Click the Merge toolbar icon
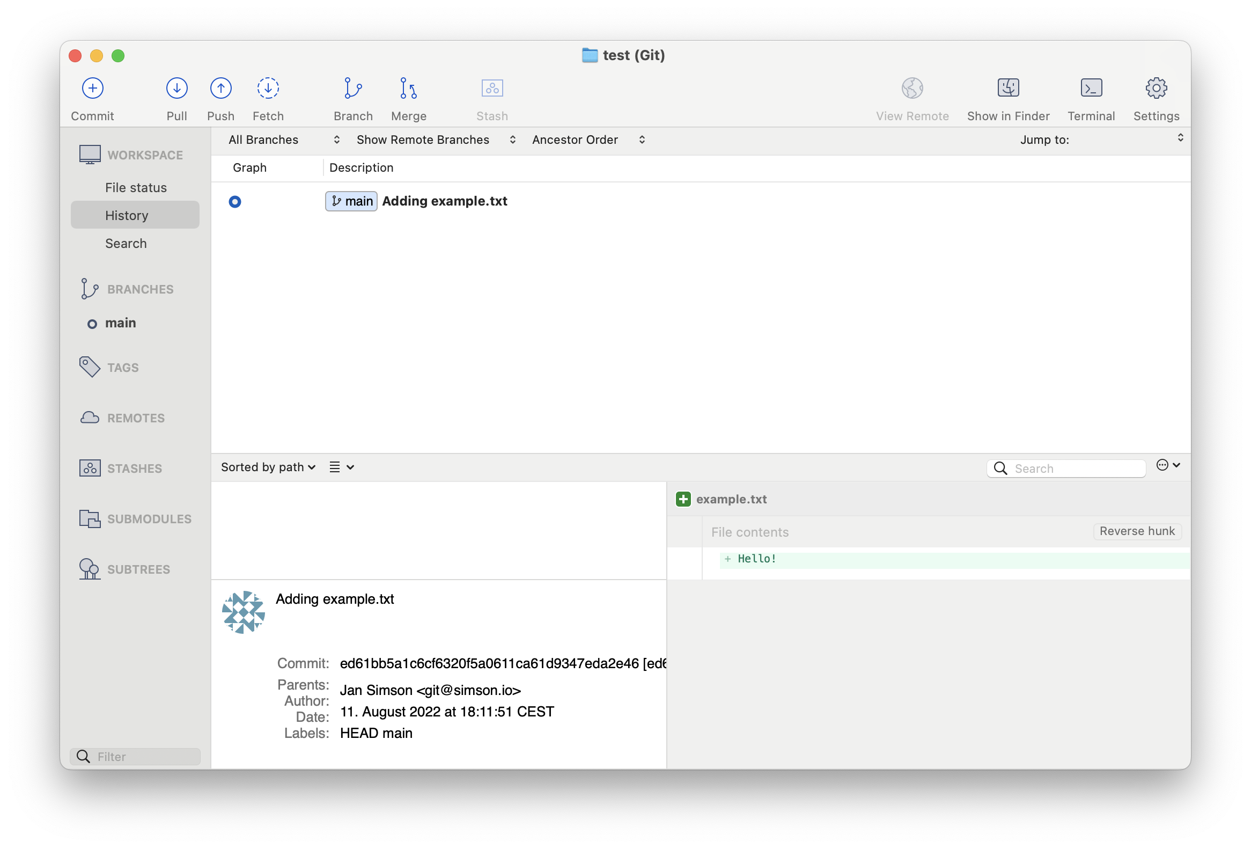The height and width of the screenshot is (849, 1251). point(409,89)
